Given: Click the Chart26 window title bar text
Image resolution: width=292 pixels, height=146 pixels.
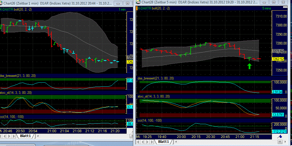Looking at the screenshot, I should tap(57, 3).
